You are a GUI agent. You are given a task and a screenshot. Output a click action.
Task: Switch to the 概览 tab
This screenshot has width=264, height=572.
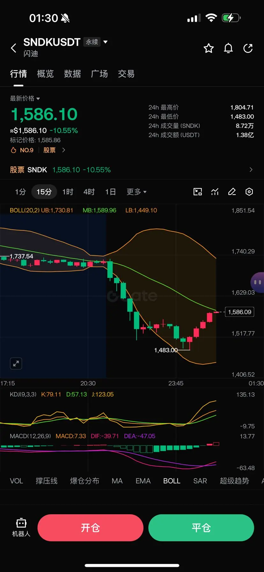(45, 74)
